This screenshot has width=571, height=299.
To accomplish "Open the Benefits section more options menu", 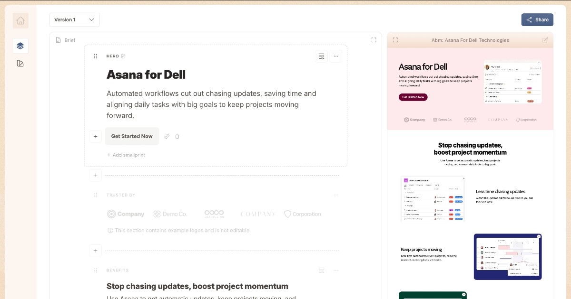I will (335, 271).
